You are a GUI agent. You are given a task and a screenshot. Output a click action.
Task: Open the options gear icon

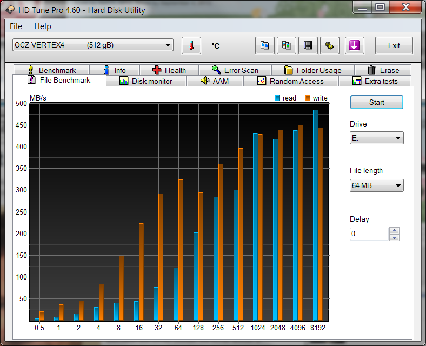pos(329,45)
